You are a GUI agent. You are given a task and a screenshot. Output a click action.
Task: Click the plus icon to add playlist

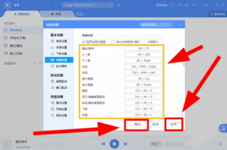pyautogui.click(x=34, y=63)
